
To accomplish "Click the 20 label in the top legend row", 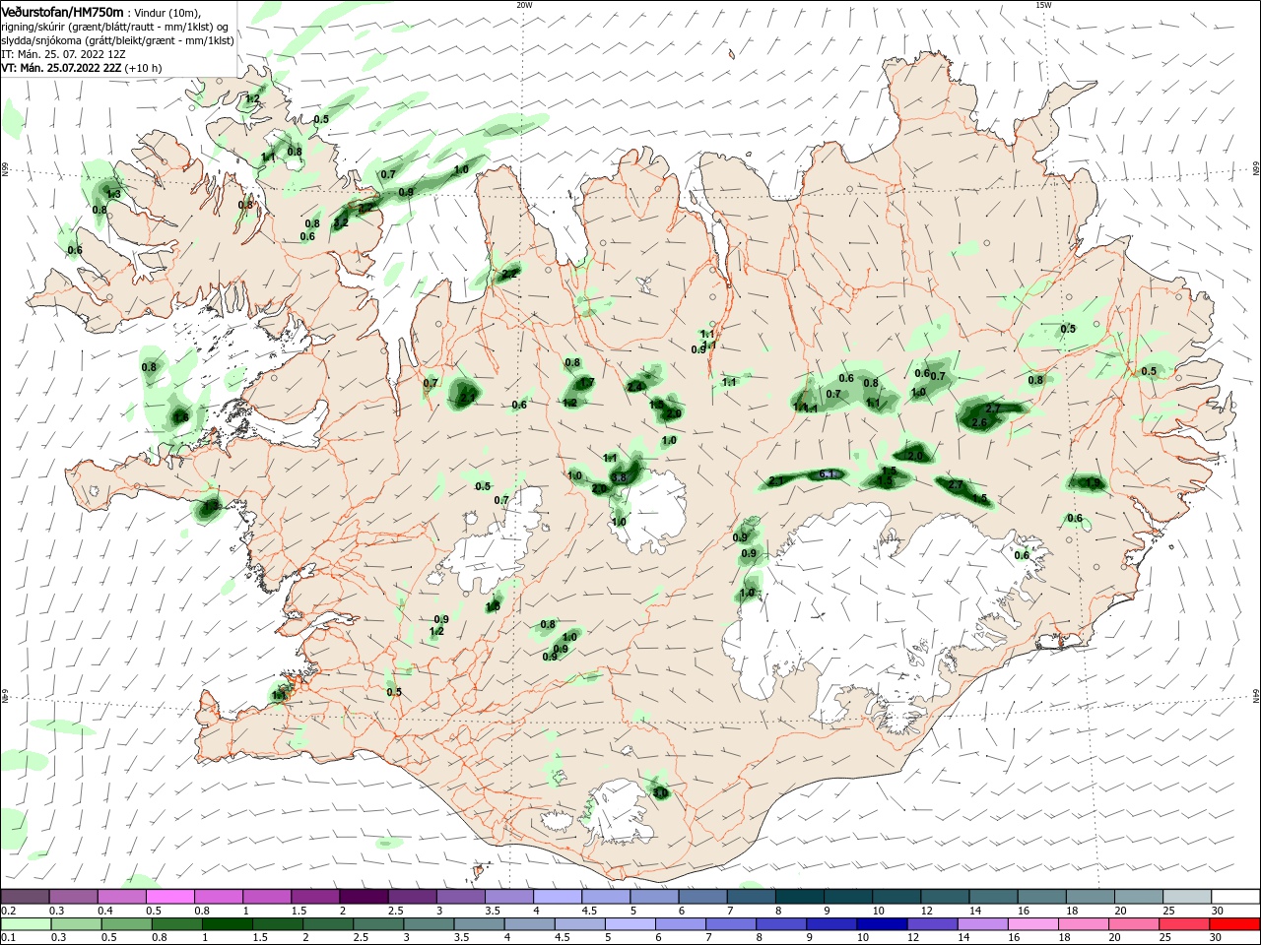I will click(x=1120, y=911).
